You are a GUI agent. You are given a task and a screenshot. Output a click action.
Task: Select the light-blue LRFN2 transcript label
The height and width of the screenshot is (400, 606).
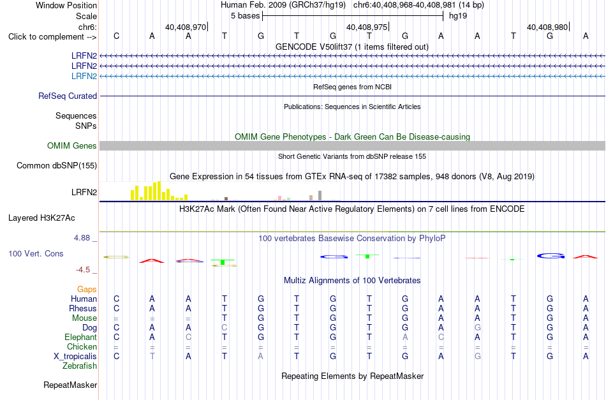click(x=84, y=76)
